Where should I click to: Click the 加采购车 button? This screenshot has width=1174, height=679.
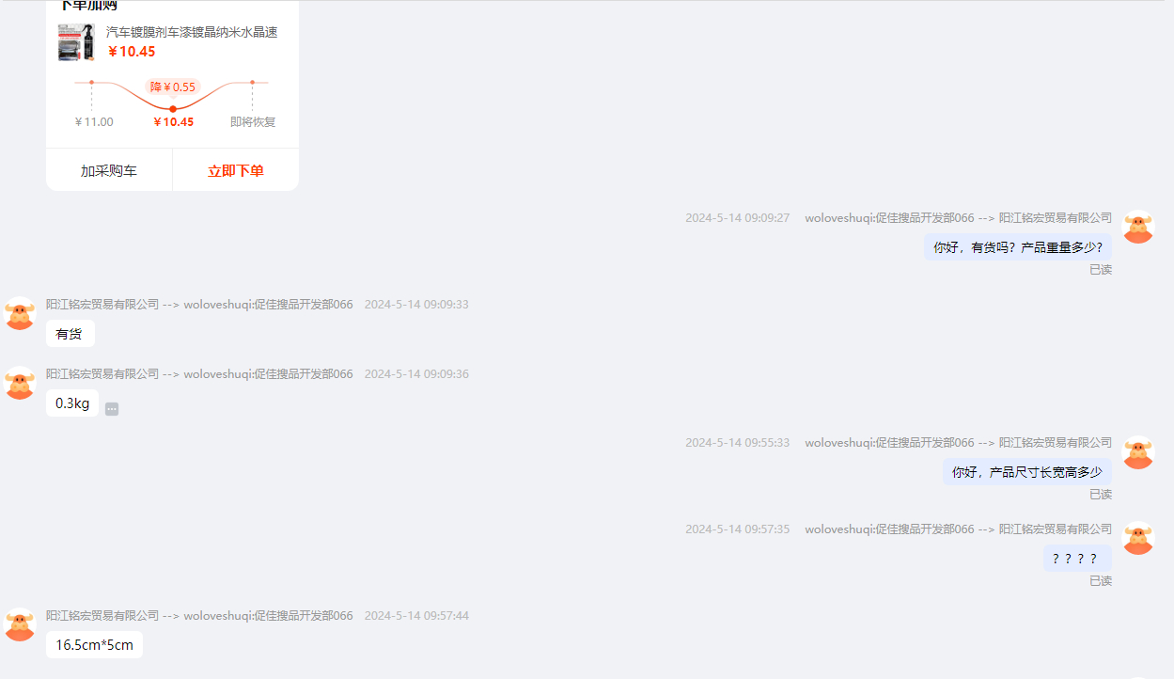pos(109,170)
